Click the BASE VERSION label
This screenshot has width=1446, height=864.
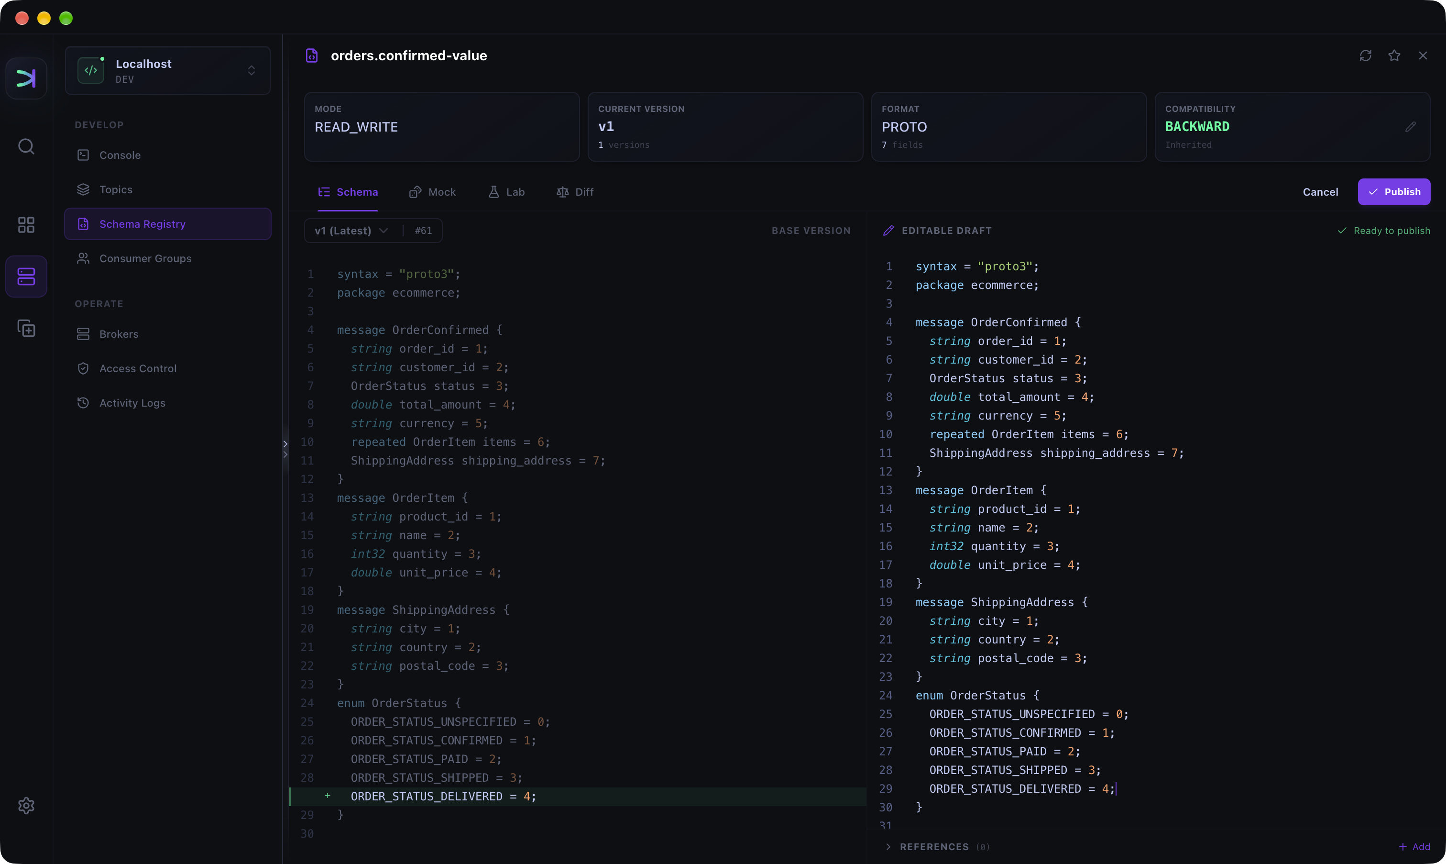point(811,231)
